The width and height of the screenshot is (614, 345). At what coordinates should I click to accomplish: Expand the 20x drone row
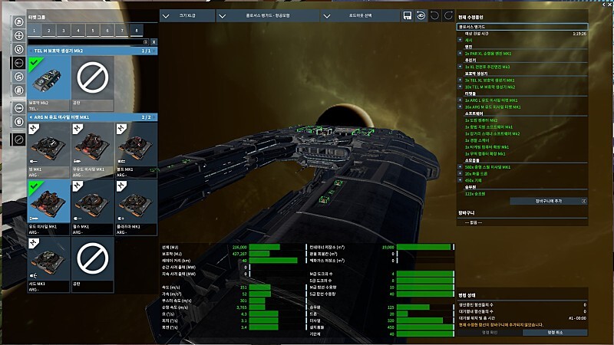point(460,173)
